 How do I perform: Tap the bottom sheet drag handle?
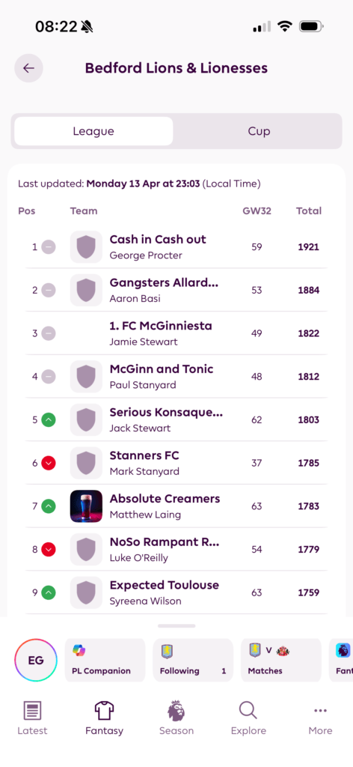[x=176, y=625]
